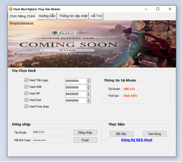Switch to the Chức Năng Chính tab
The image size is (182, 162).
click(22, 16)
